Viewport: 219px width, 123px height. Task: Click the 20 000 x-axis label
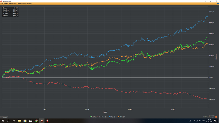coord(173,110)
